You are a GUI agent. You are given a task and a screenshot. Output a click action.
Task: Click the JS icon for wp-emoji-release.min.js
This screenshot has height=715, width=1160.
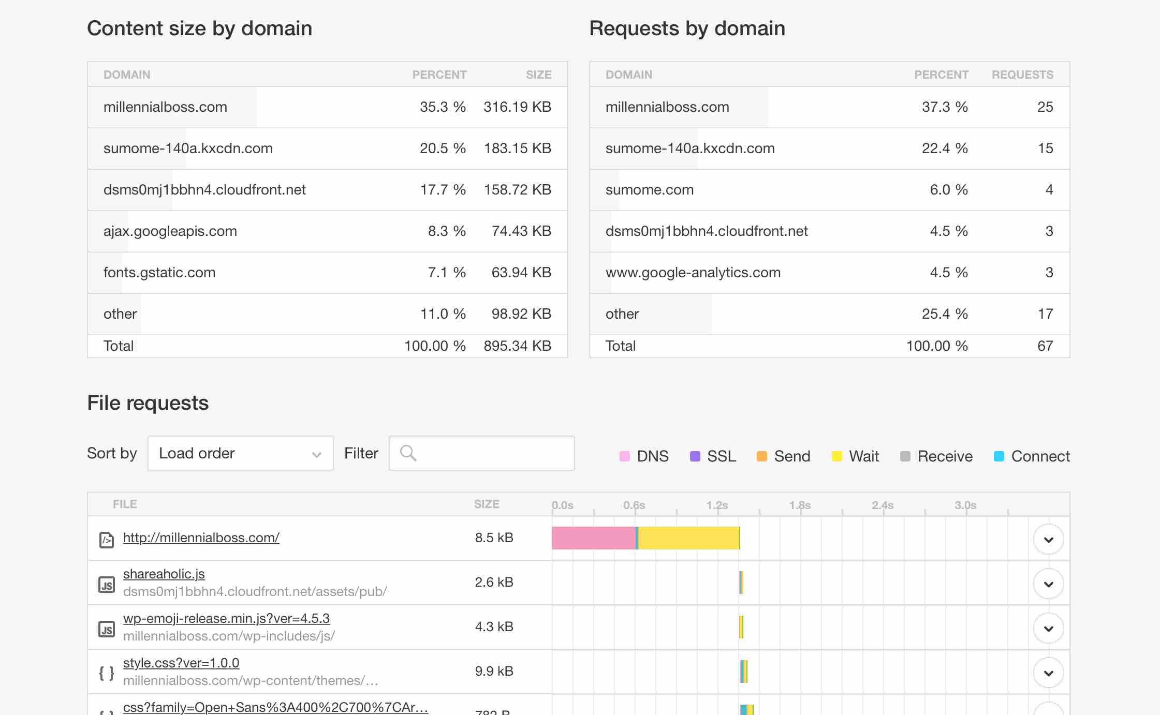[x=107, y=629]
